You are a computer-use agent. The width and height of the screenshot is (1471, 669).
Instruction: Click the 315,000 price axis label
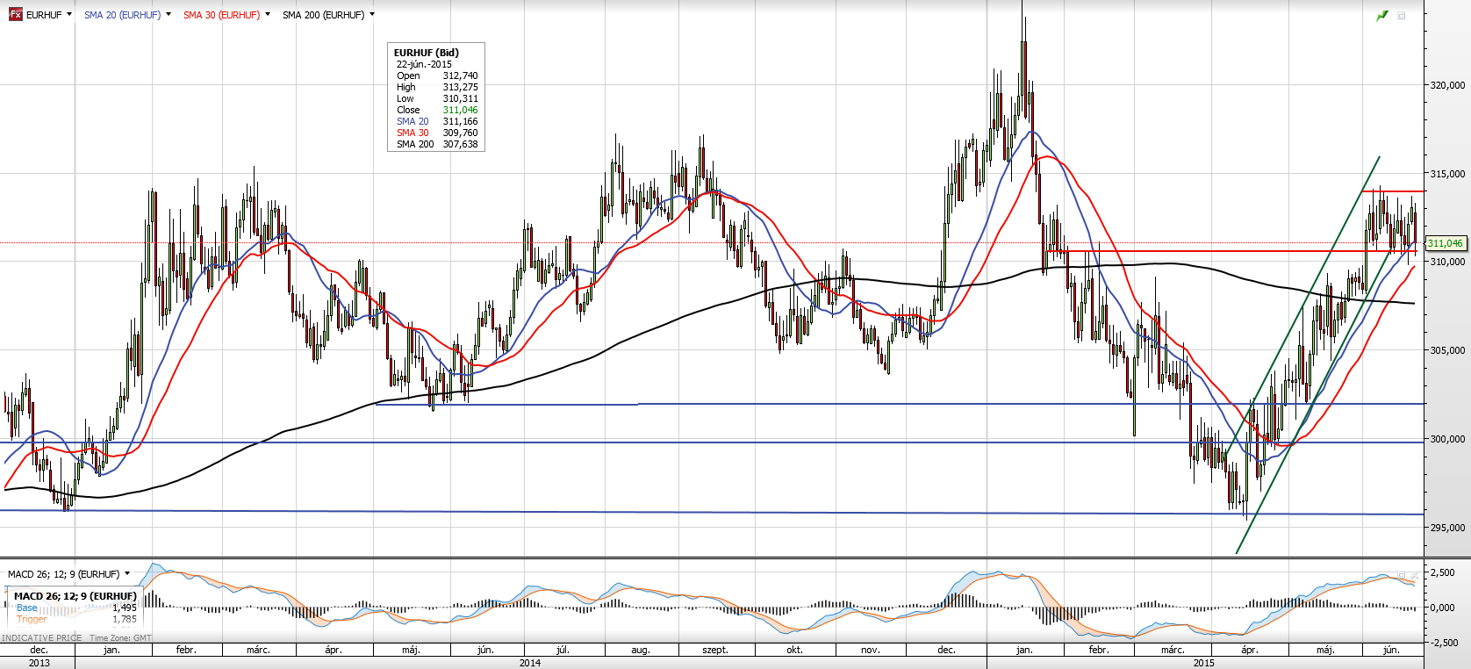tap(1448, 174)
